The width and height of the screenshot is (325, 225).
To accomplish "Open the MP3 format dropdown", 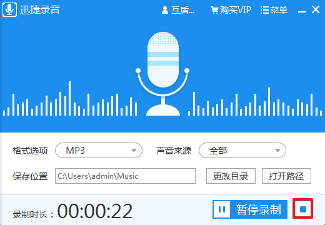I will click(x=99, y=151).
